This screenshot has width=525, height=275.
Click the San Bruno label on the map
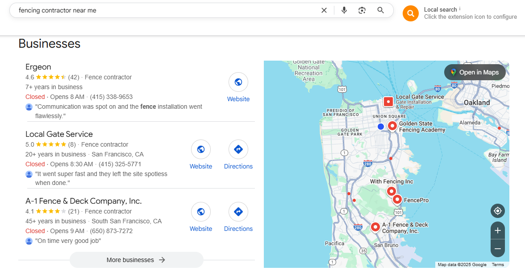(x=386, y=245)
